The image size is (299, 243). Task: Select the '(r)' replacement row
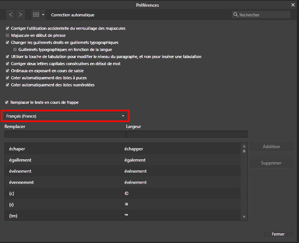tap(123, 204)
